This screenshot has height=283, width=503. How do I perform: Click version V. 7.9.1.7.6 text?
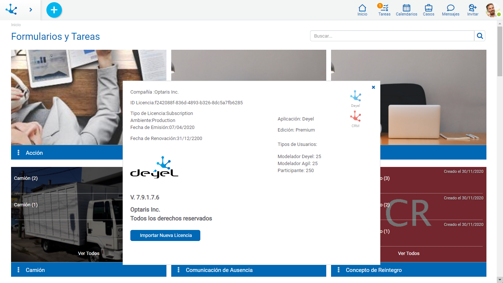(x=145, y=198)
